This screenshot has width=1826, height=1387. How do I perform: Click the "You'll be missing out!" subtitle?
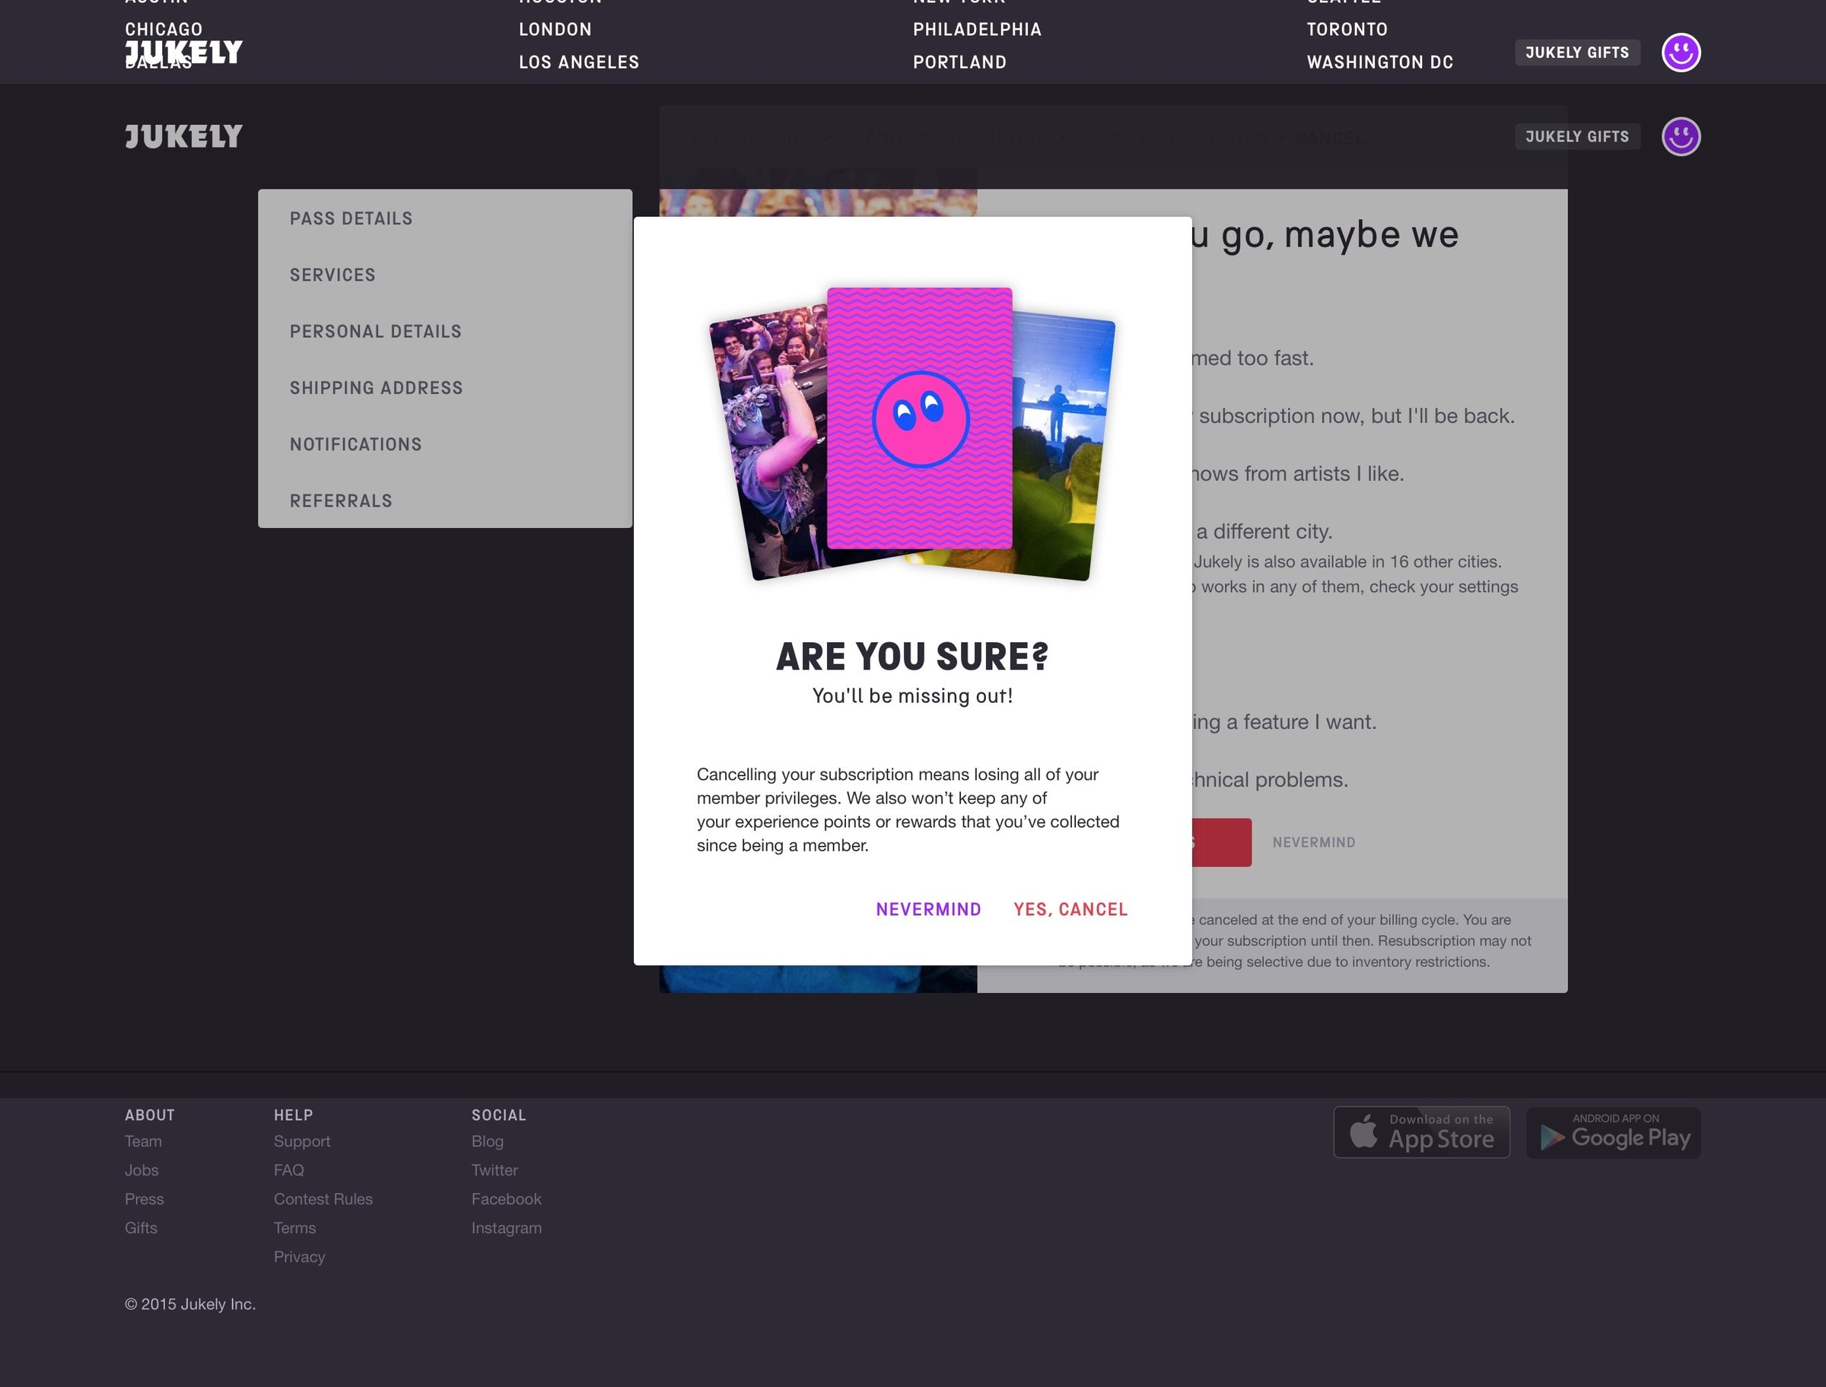point(912,696)
